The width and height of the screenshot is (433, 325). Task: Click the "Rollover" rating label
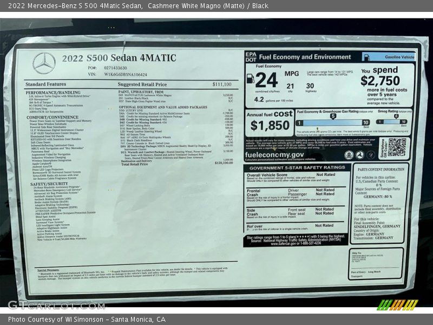tap(254, 226)
